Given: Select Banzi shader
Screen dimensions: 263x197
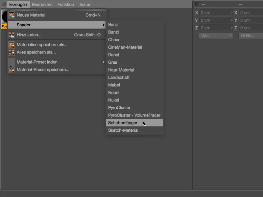Looking at the screenshot, I should tap(134, 32).
